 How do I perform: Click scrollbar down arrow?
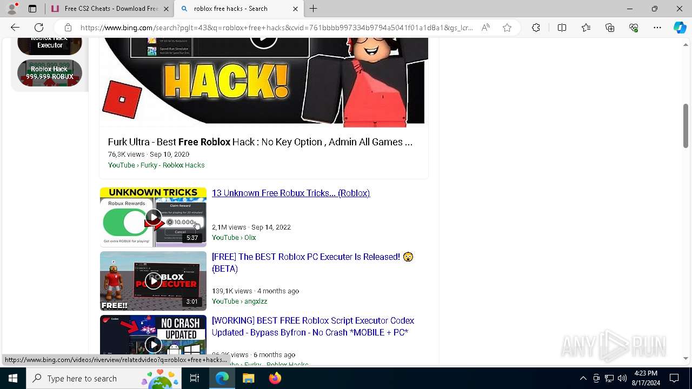(x=686, y=358)
